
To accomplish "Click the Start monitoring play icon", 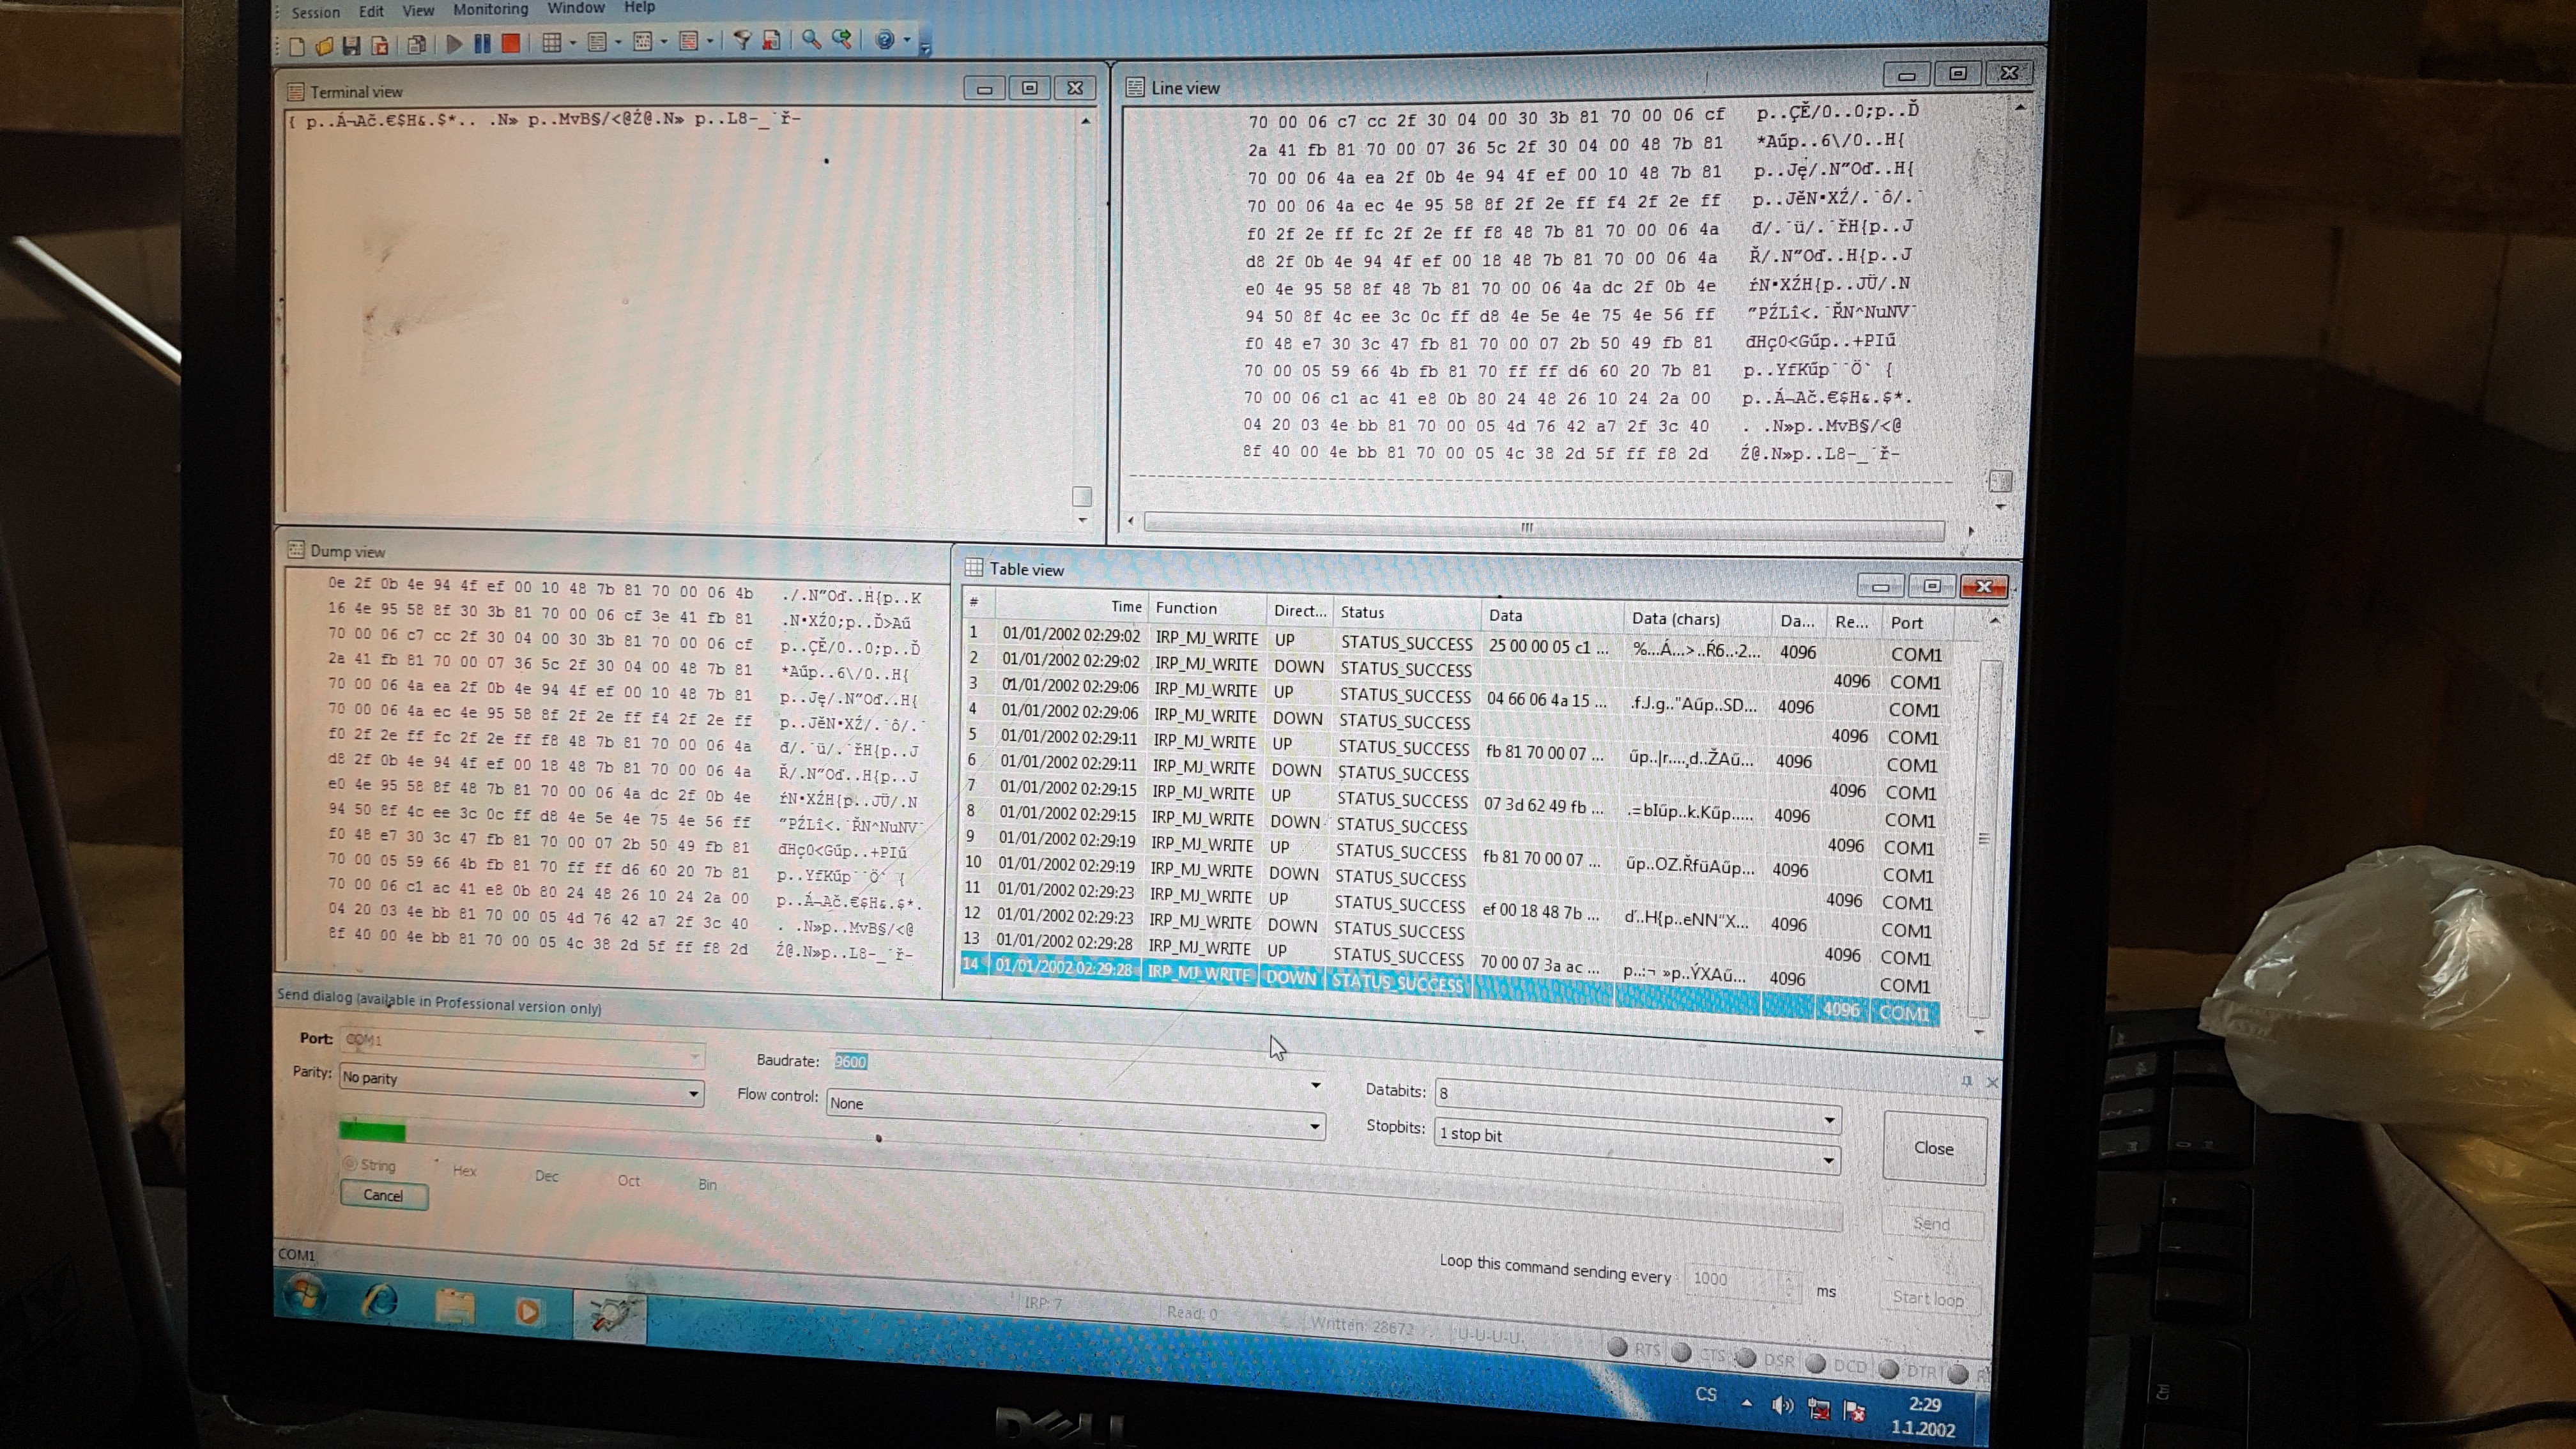I will [x=455, y=43].
